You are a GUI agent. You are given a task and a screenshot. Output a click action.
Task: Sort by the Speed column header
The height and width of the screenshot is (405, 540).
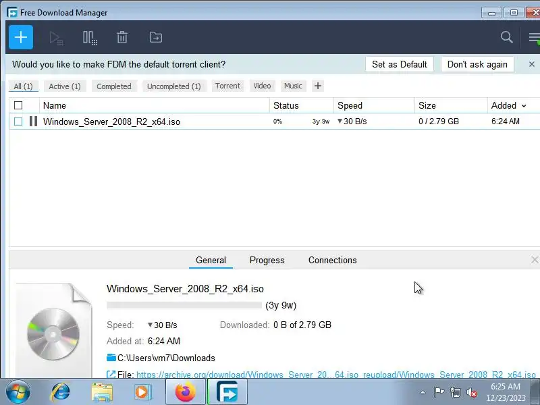pos(375,105)
